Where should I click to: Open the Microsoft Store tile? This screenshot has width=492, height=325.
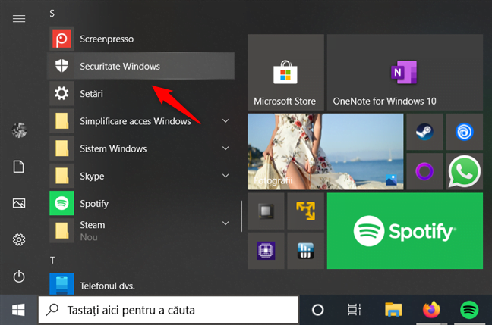pyautogui.click(x=285, y=72)
